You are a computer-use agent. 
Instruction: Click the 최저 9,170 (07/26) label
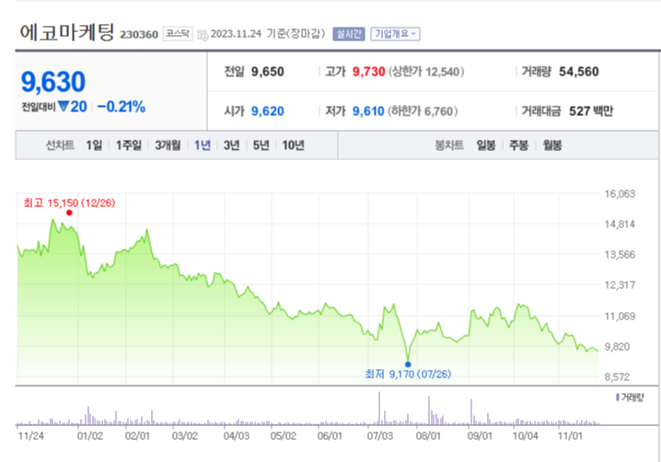pos(408,374)
